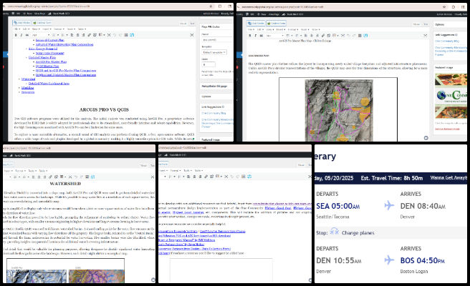Screen dimensions: 470x286
Task: Click fullscreen icon in Watershed editor toolbar
Action: pyautogui.click(x=70, y=177)
